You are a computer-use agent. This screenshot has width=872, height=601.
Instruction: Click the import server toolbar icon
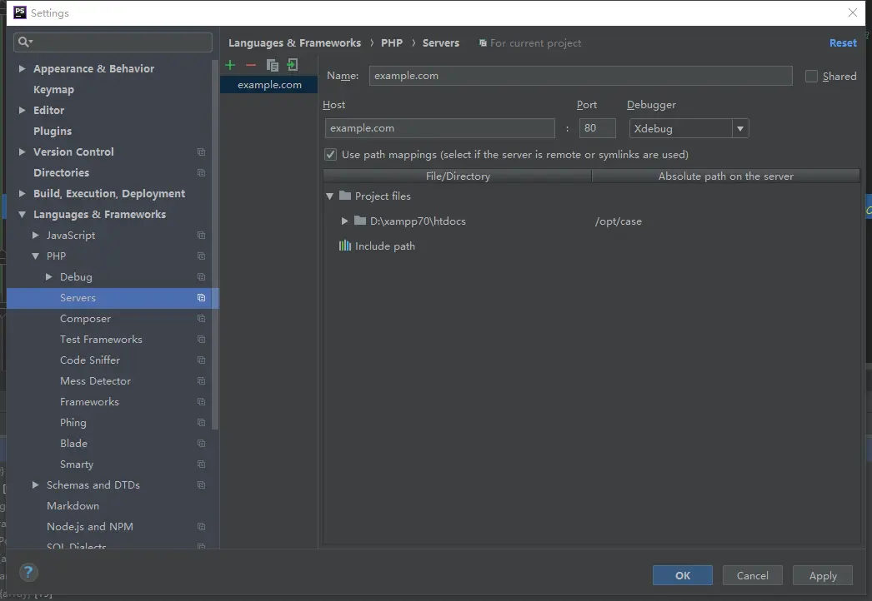pos(293,65)
